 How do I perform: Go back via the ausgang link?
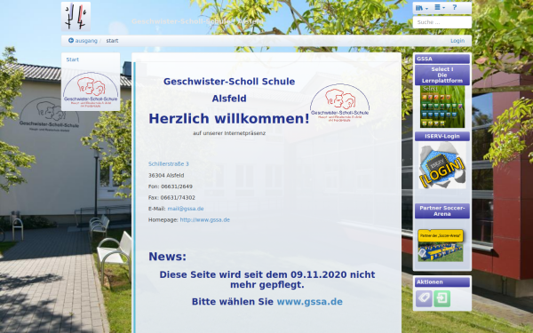point(83,41)
